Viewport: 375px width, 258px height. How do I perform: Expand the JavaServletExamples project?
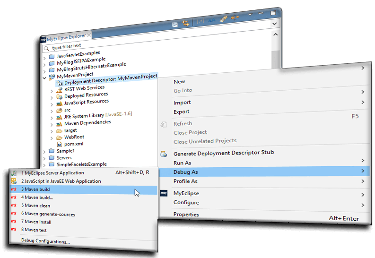[x=44, y=58]
